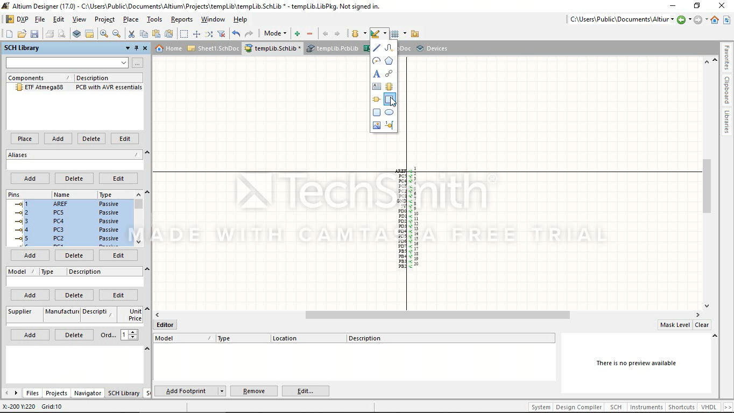The width and height of the screenshot is (734, 413).
Task: Select the Place Rectangle tool
Action: click(389, 99)
